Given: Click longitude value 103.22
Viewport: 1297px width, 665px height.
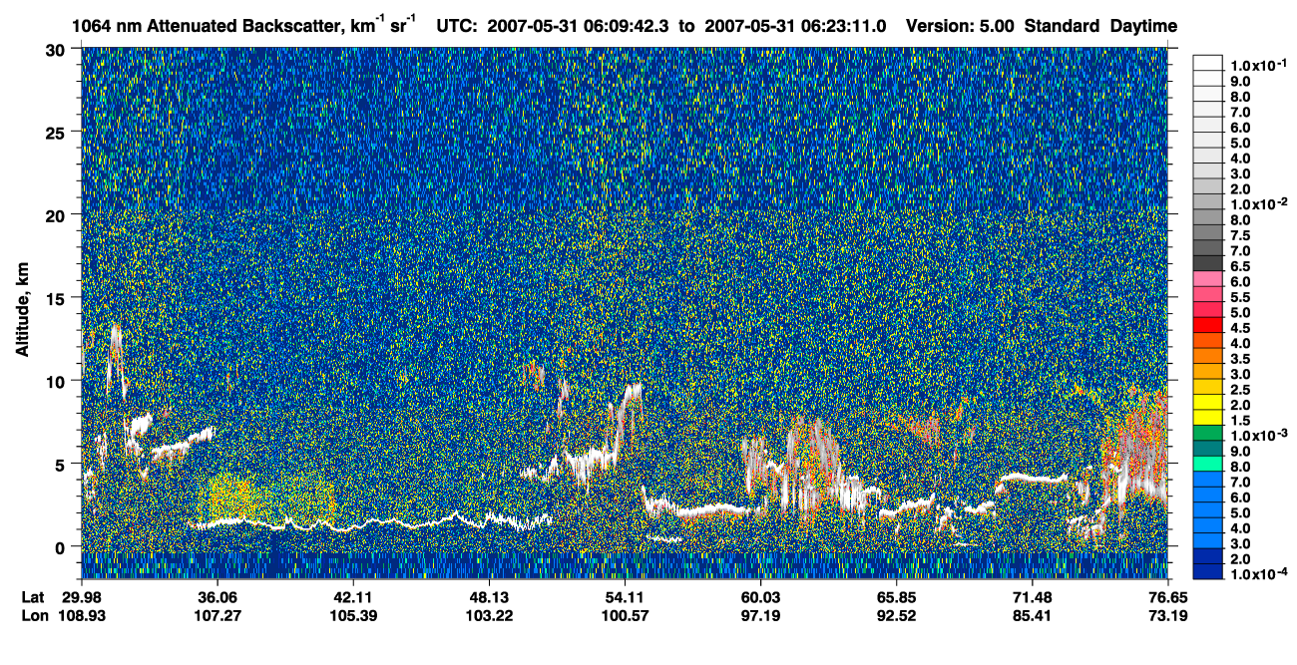Looking at the screenshot, I should [x=489, y=615].
